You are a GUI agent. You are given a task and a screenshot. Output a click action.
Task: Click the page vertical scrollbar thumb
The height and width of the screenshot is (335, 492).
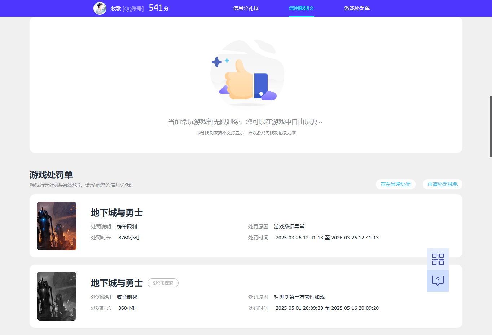coord(491,126)
